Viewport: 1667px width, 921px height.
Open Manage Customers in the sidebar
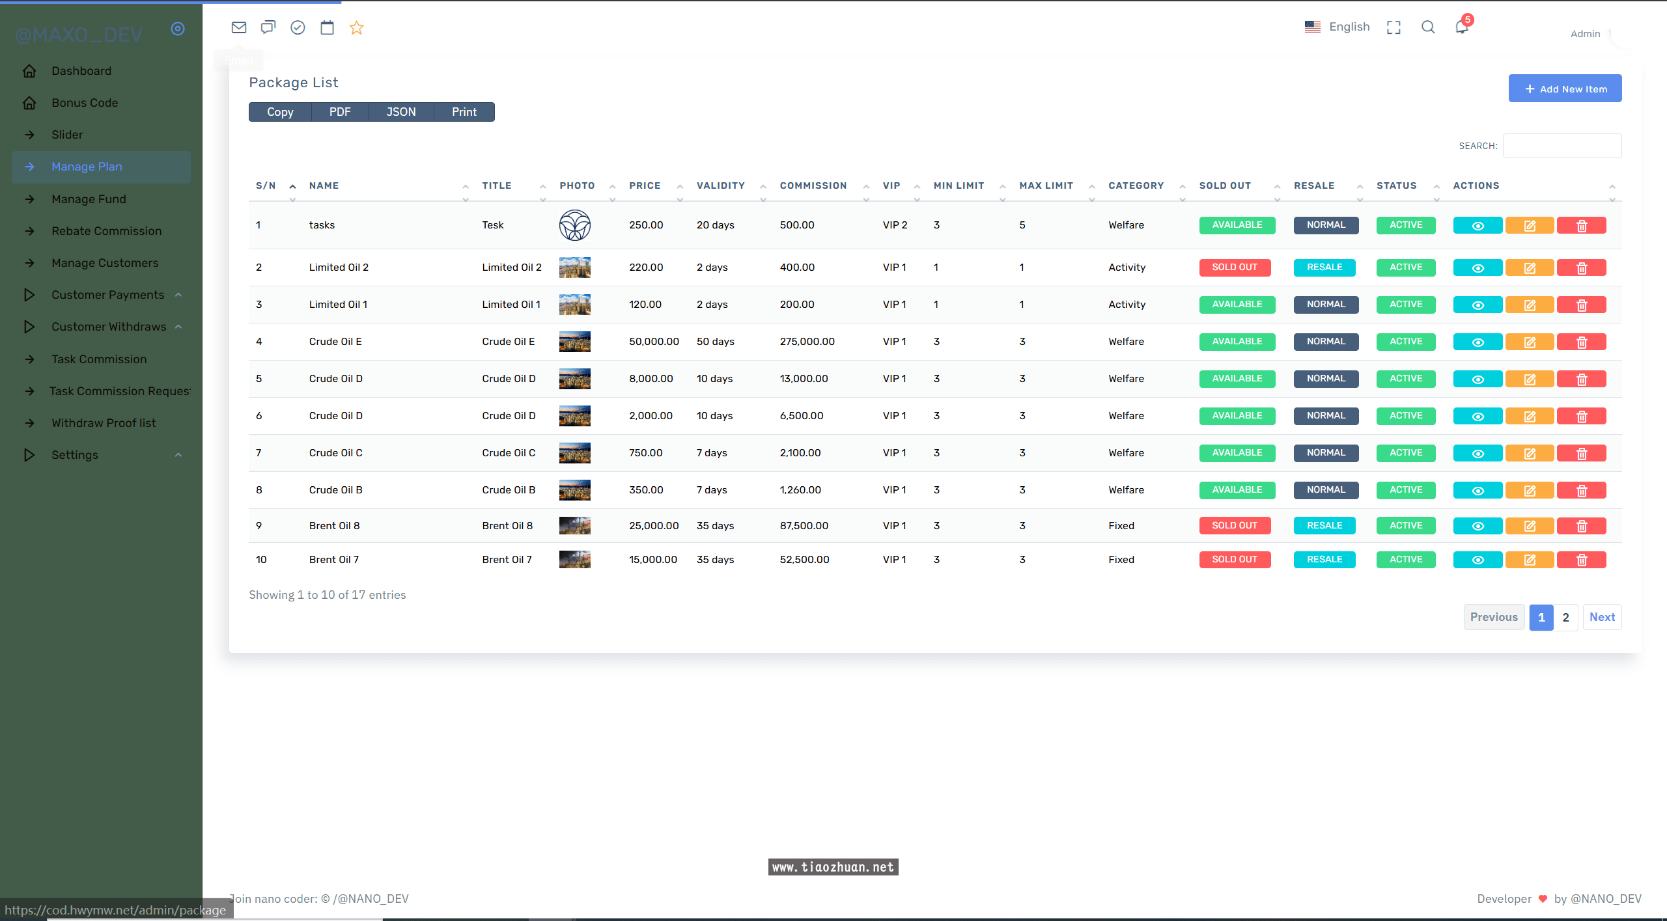(105, 263)
